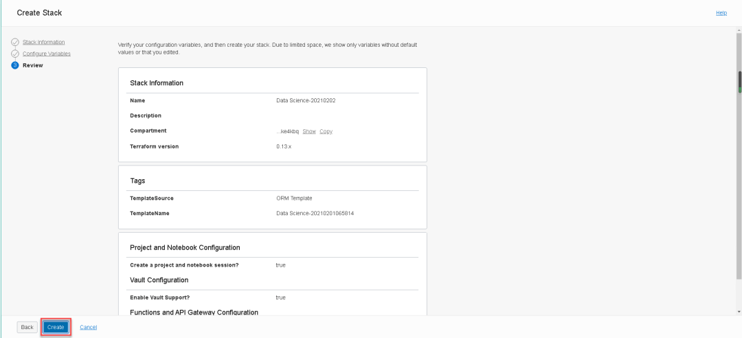The height and width of the screenshot is (338, 742).
Task: Click the scrollbar down arrow
Action: coord(739,312)
